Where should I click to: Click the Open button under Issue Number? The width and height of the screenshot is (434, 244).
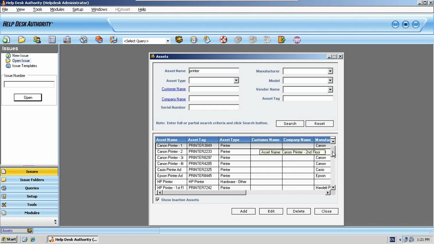[28, 98]
